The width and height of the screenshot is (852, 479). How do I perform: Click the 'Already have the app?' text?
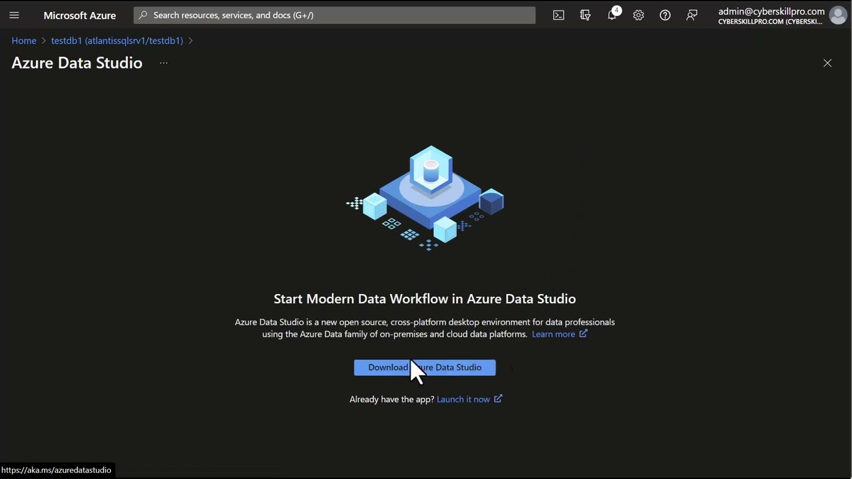tap(392, 399)
